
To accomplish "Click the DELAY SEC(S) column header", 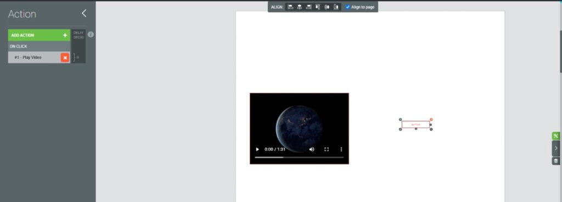I will coord(78,35).
